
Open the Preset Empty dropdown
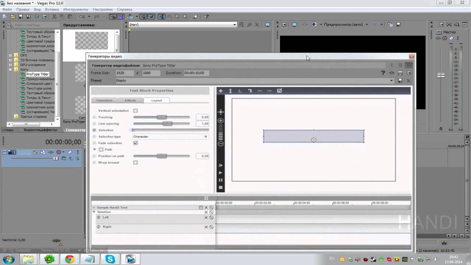254,81
